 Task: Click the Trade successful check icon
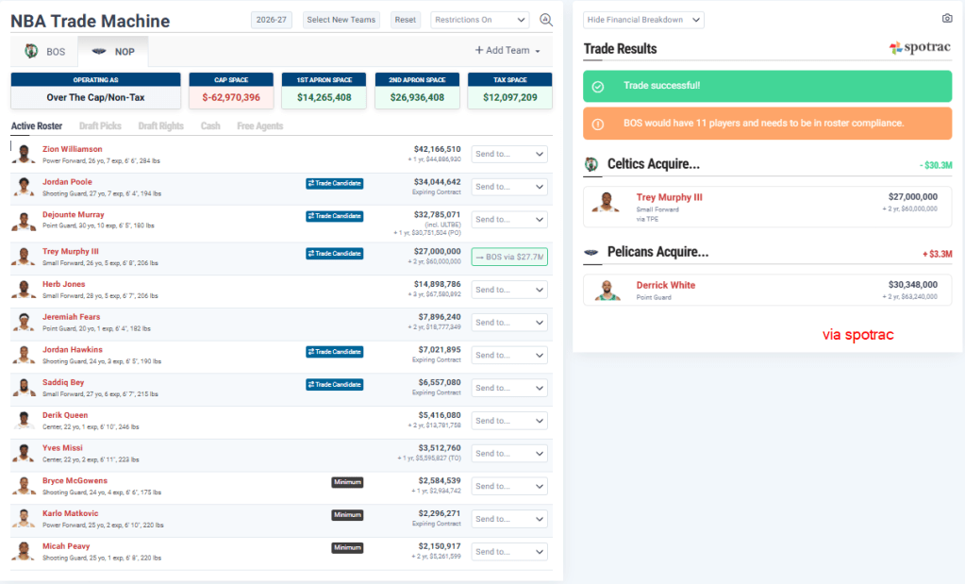(x=598, y=87)
